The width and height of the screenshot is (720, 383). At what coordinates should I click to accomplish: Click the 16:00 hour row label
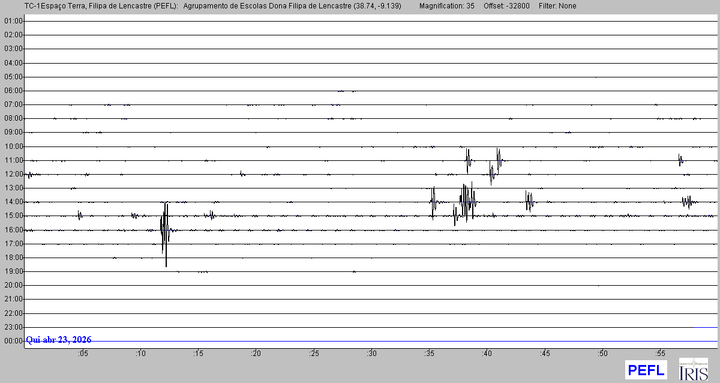13,230
